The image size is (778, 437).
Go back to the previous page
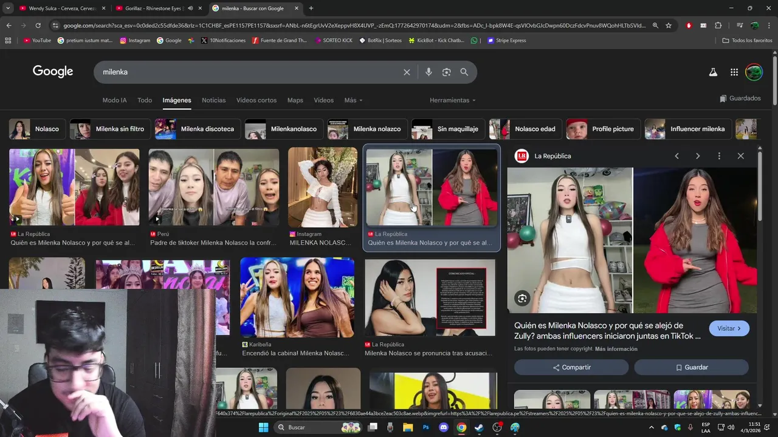[9, 25]
